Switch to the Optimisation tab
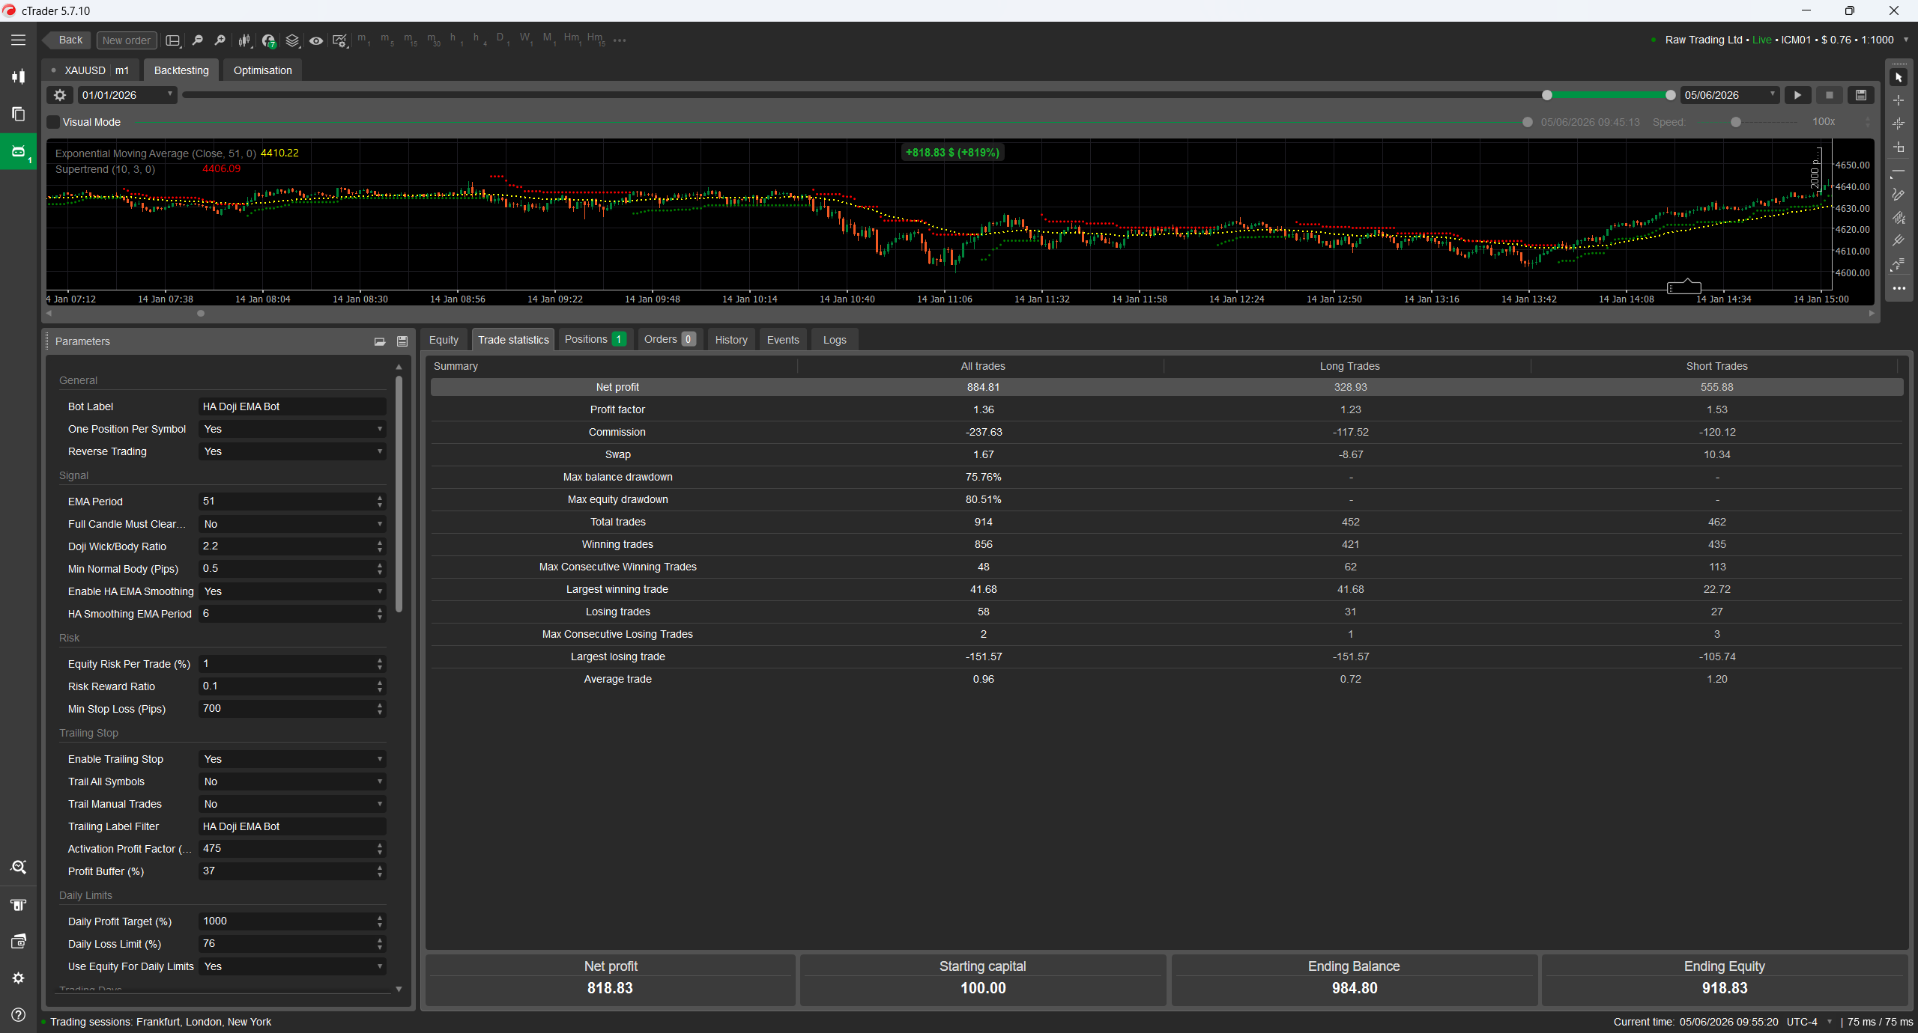1918x1033 pixels. (x=262, y=70)
